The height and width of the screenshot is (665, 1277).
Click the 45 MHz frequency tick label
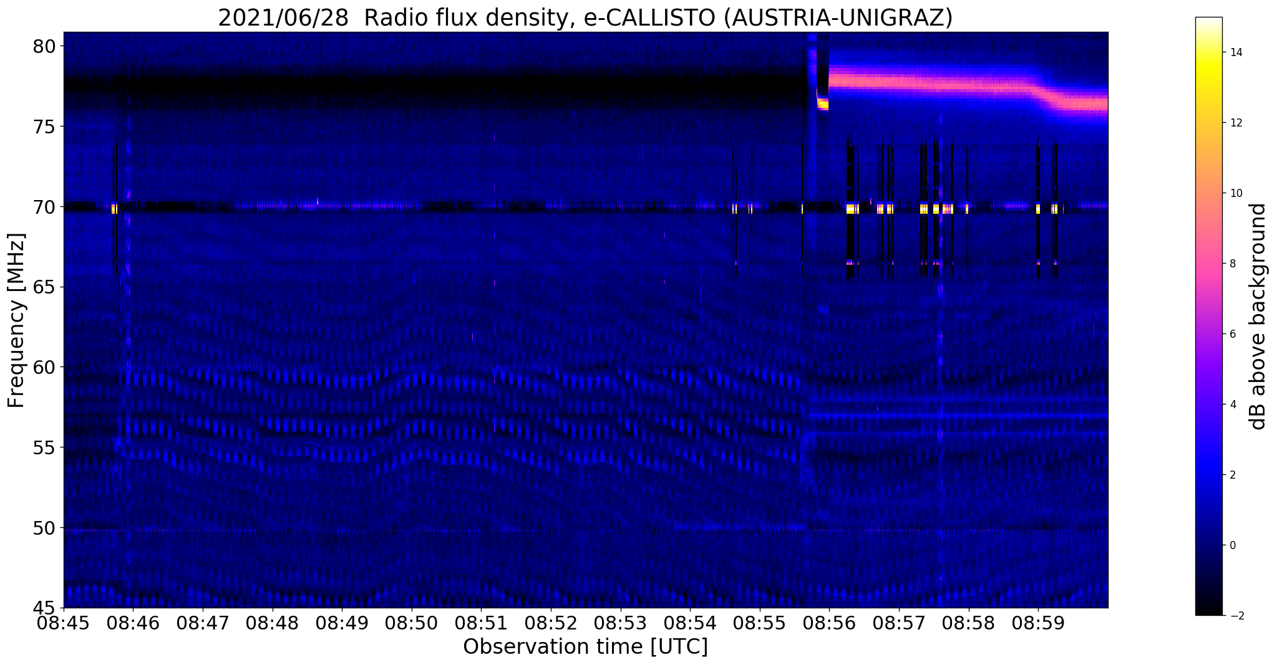(x=46, y=608)
